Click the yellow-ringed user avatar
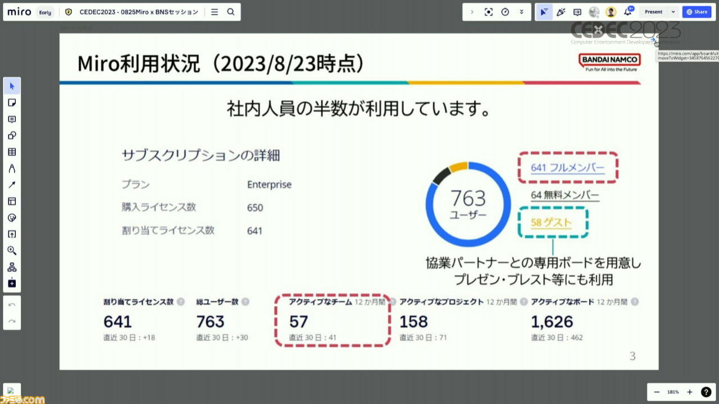 click(611, 12)
